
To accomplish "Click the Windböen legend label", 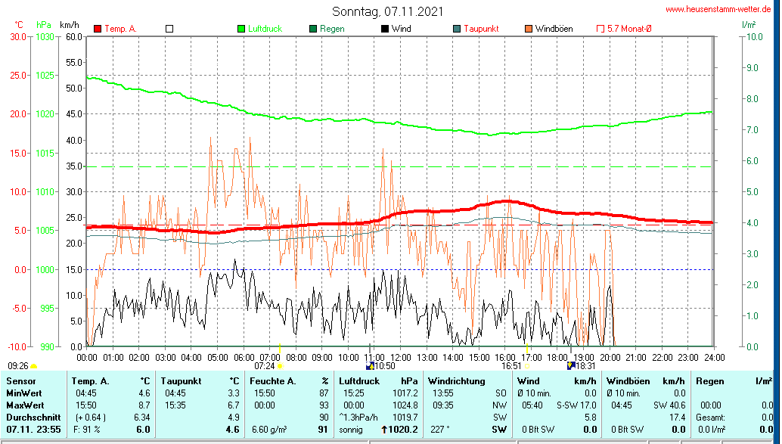I will point(554,29).
